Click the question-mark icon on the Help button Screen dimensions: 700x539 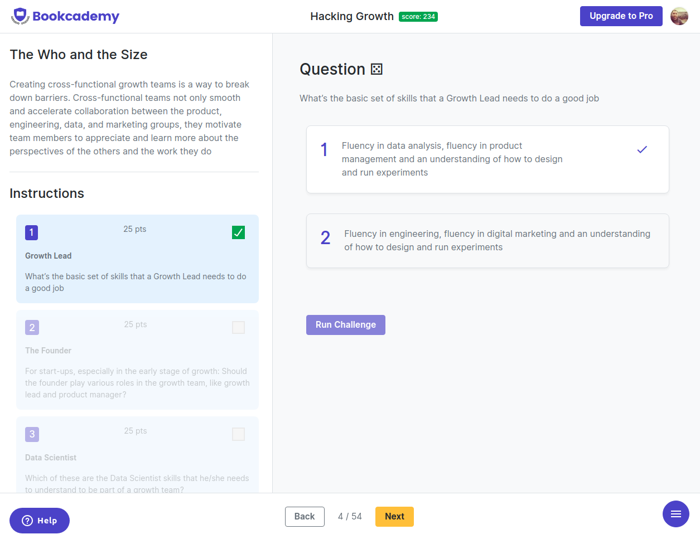(26, 520)
